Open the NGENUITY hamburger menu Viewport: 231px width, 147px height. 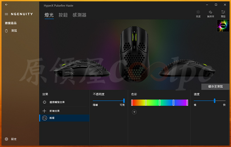click(6, 14)
